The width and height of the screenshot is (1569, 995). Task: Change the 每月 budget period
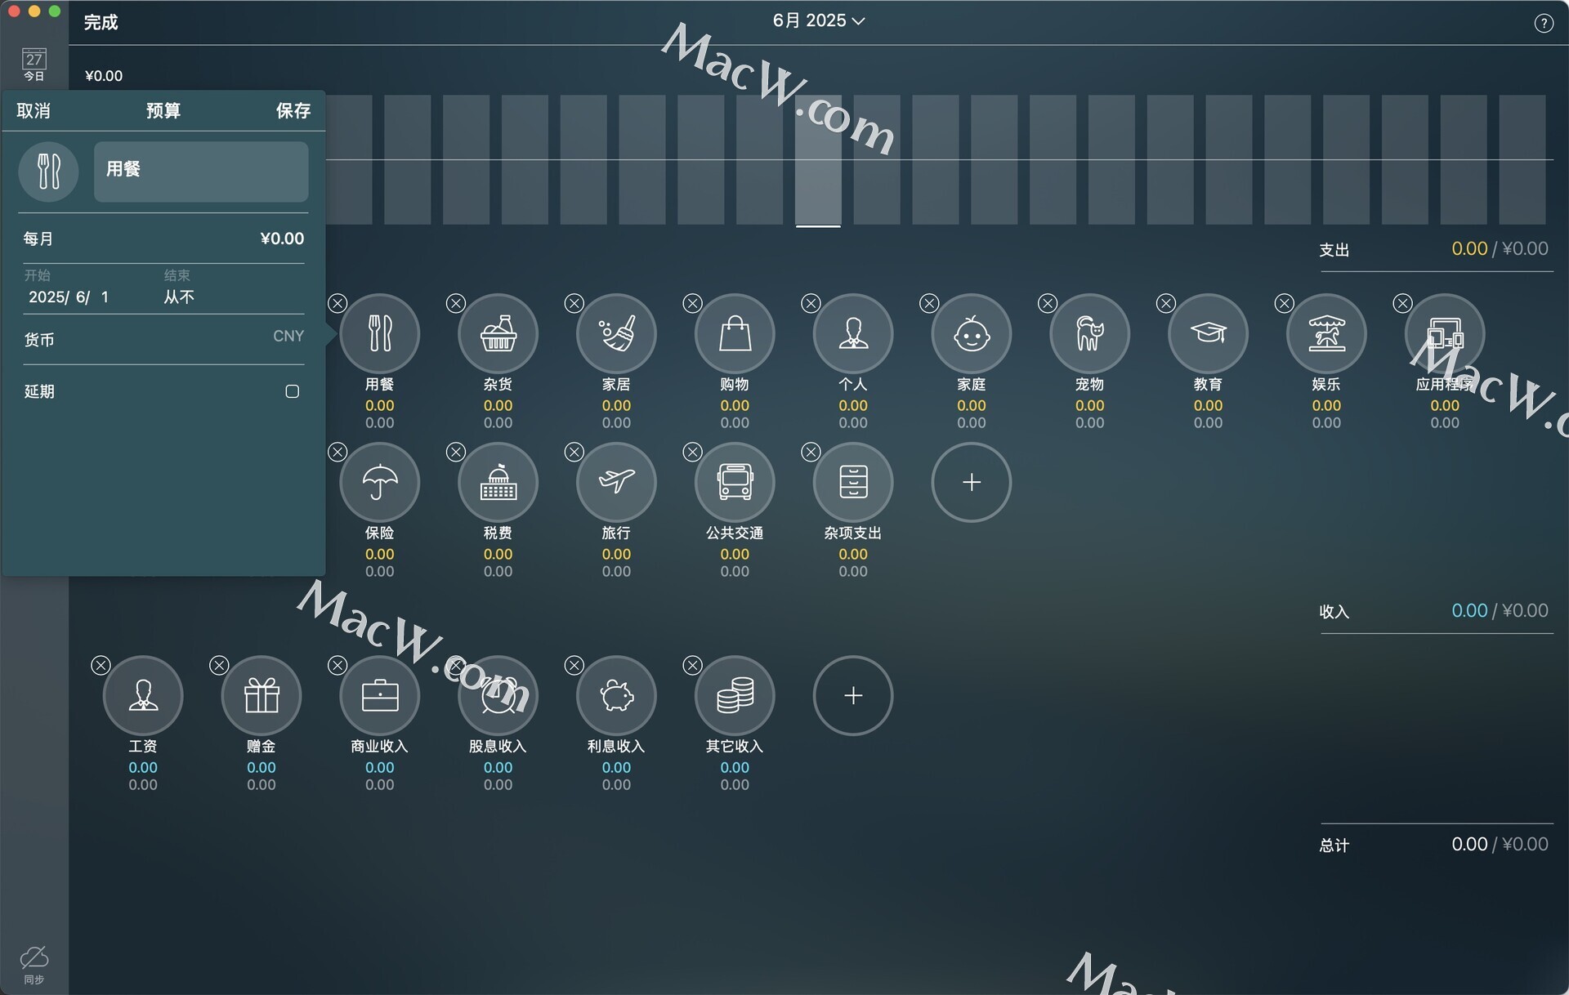tap(38, 239)
